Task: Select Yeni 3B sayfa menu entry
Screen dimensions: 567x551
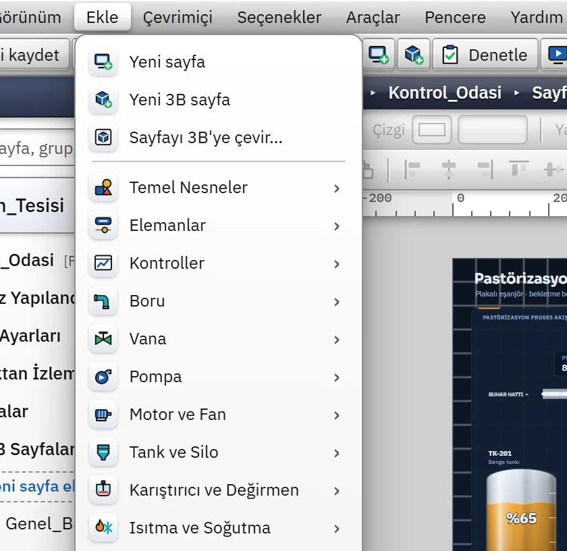Action: 217,99
